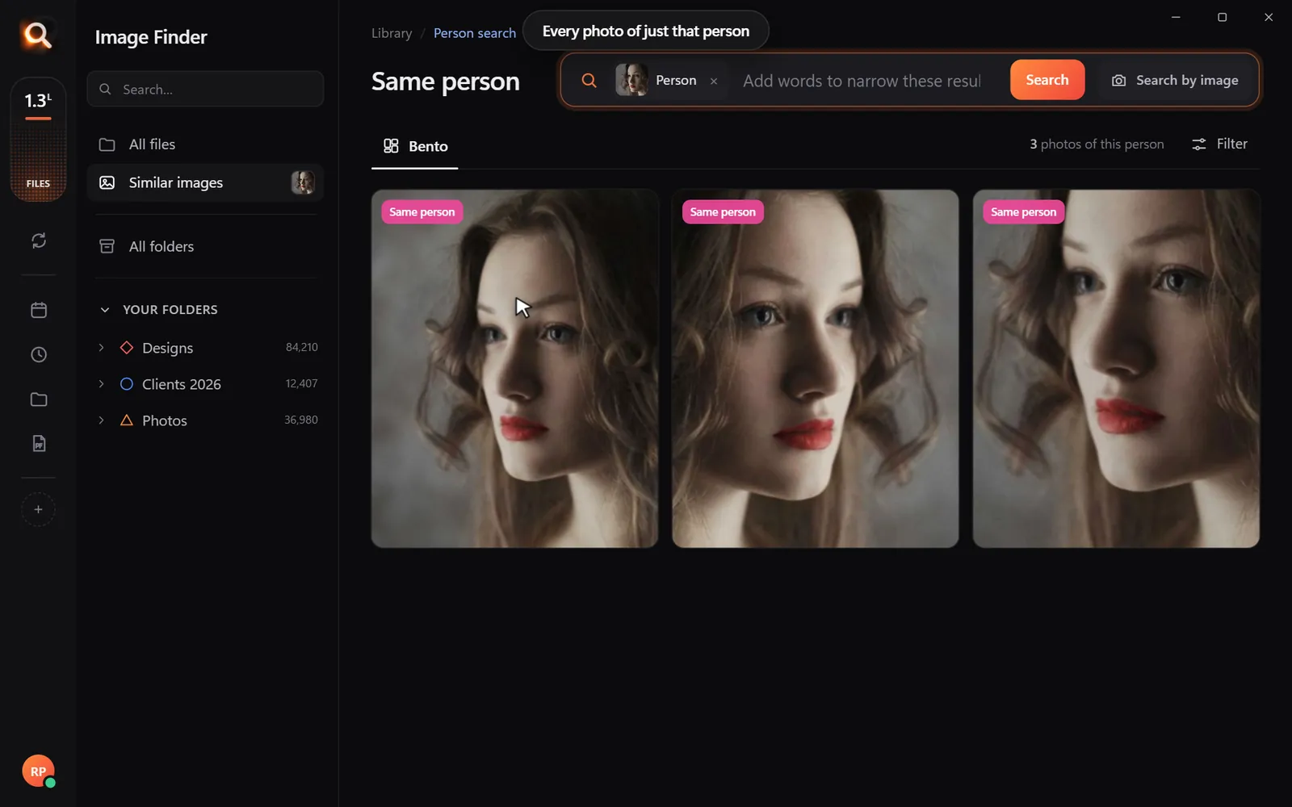Viewport: 1292px width, 807px height.
Task: Open the third Same person photo
Action: click(x=1116, y=369)
